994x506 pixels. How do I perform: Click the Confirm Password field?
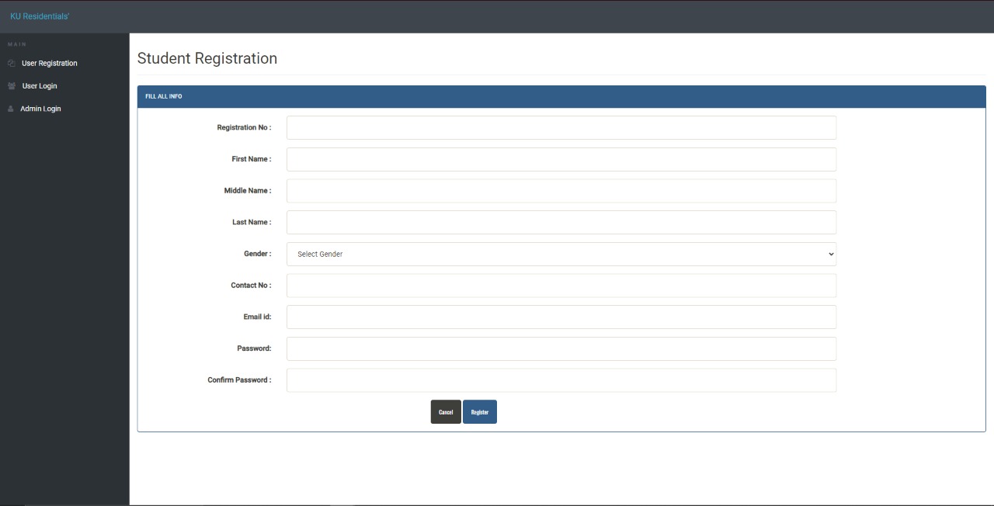561,379
